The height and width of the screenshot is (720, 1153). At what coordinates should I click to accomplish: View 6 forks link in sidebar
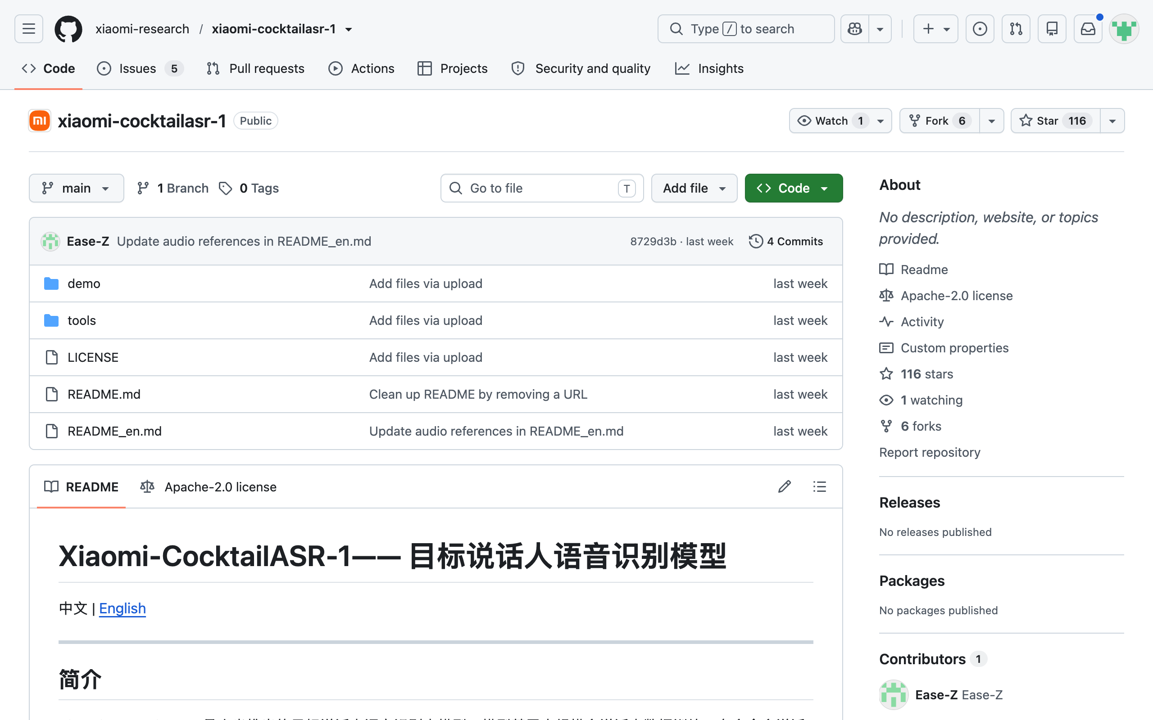click(911, 426)
